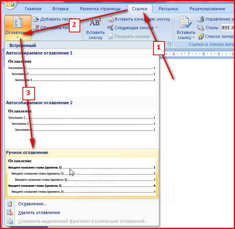Click Вставить концевую сноску icon

point(110,19)
